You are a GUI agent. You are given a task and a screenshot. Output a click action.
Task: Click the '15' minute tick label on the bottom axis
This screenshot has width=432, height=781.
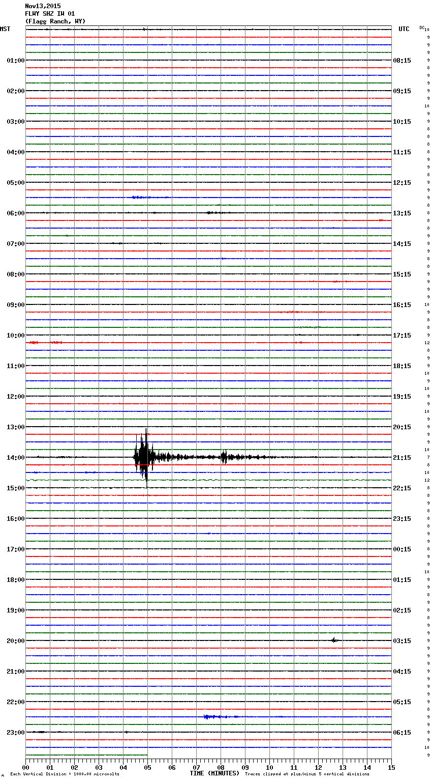[x=391, y=767]
